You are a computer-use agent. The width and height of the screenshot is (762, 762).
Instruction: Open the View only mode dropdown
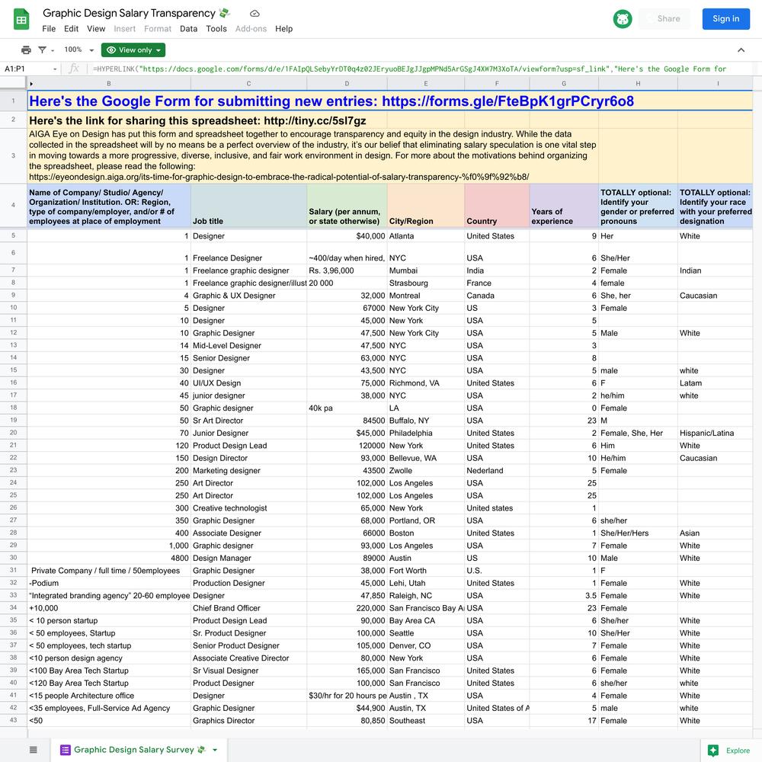[x=133, y=50]
